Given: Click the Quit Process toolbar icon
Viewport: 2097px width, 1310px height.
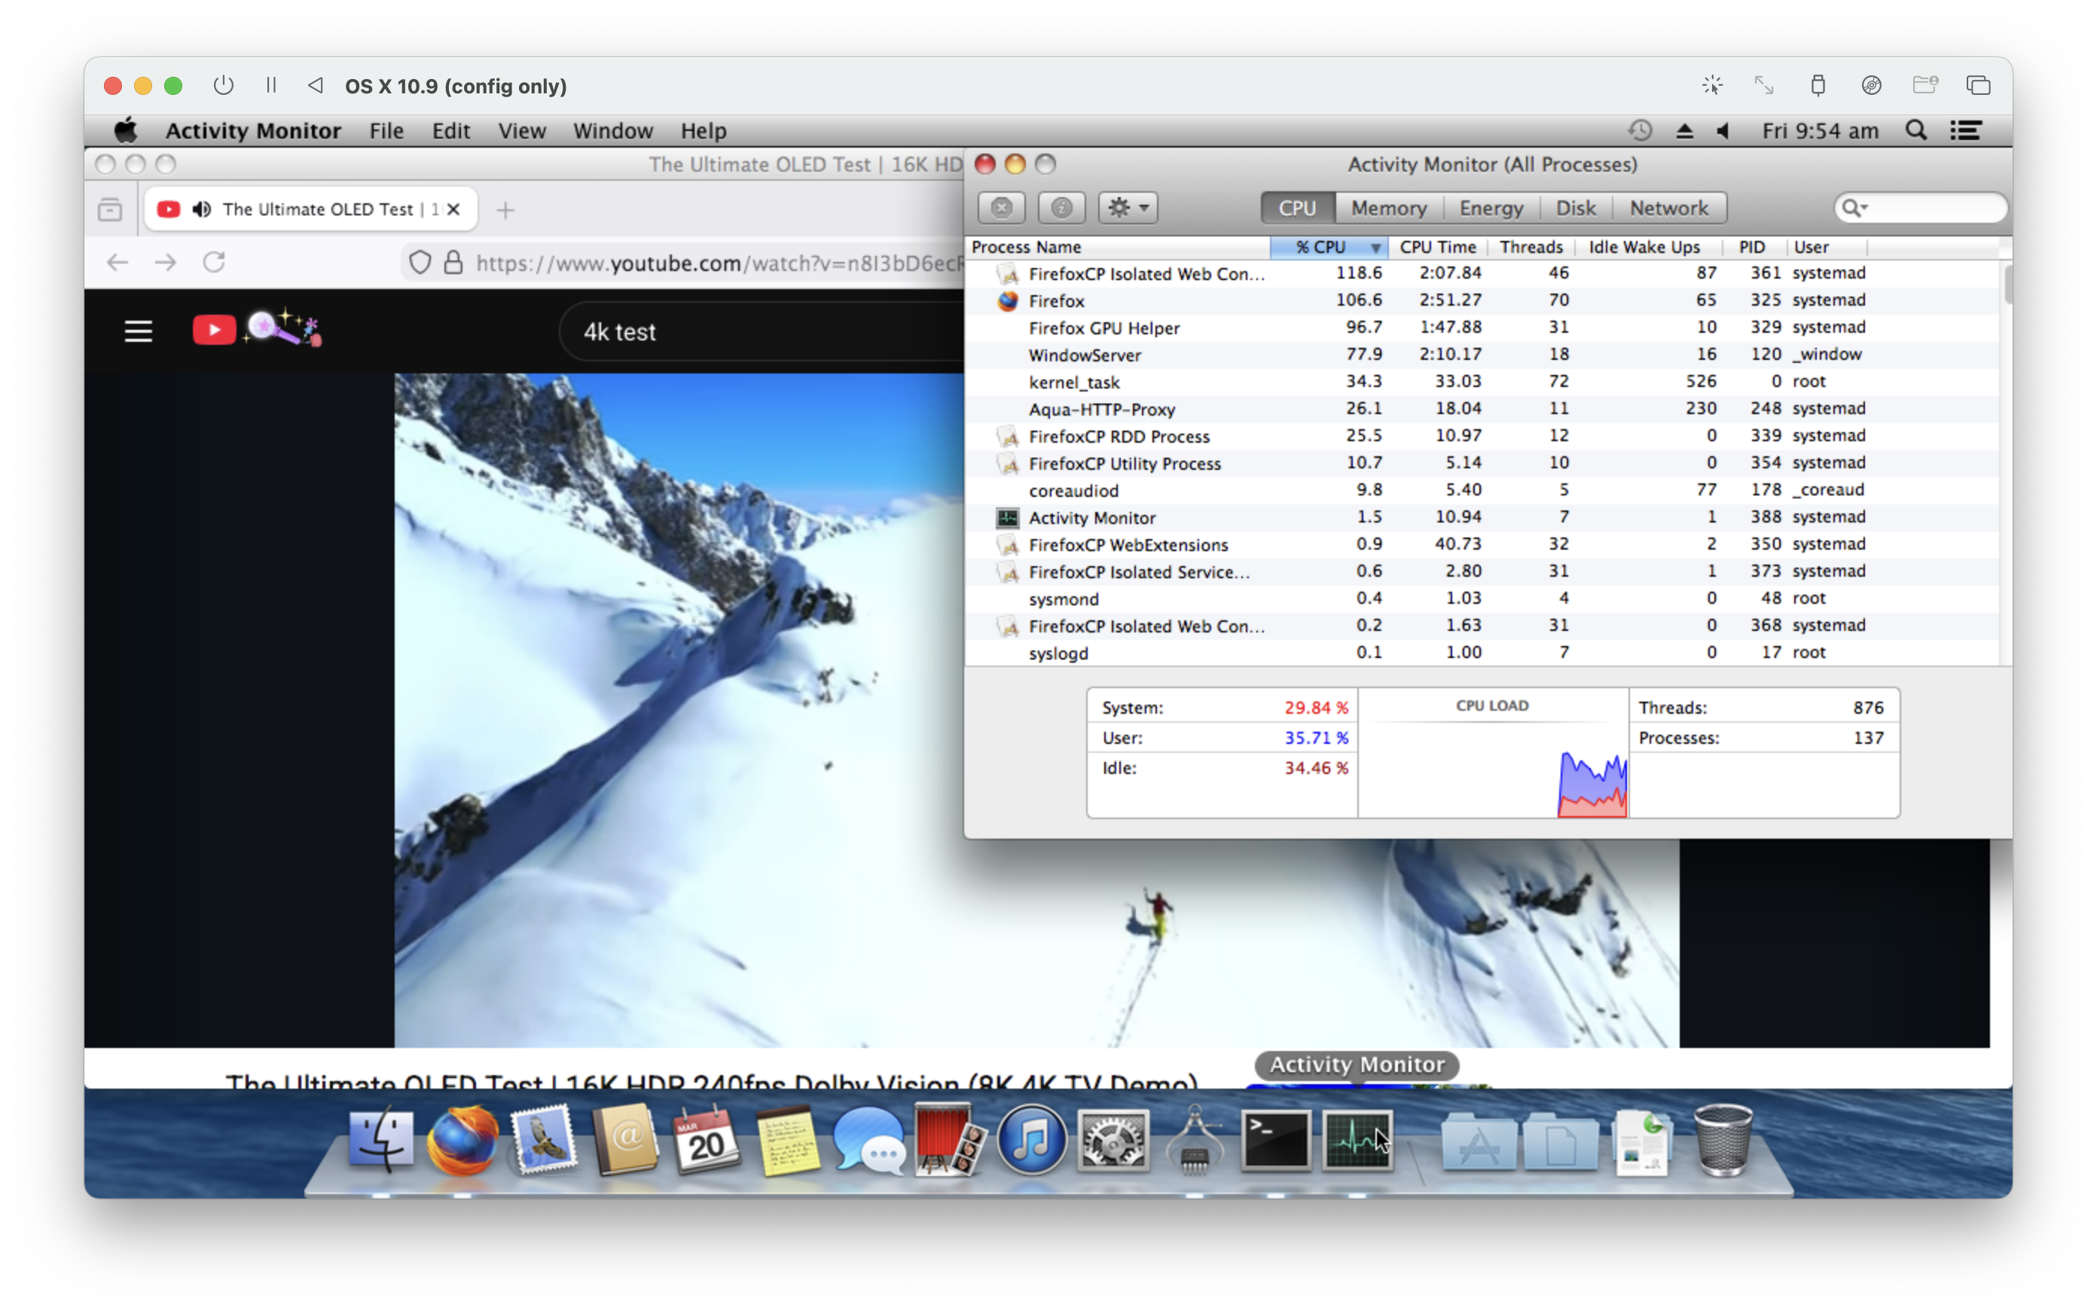Looking at the screenshot, I should tap(1001, 208).
